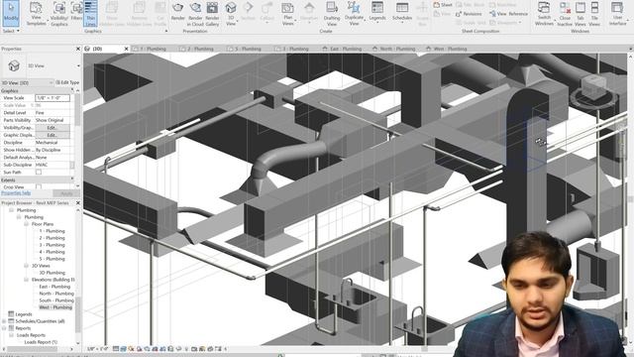The height and width of the screenshot is (357, 634).
Task: Click the Detail Level icon in the view control bar
Action: (x=116, y=348)
